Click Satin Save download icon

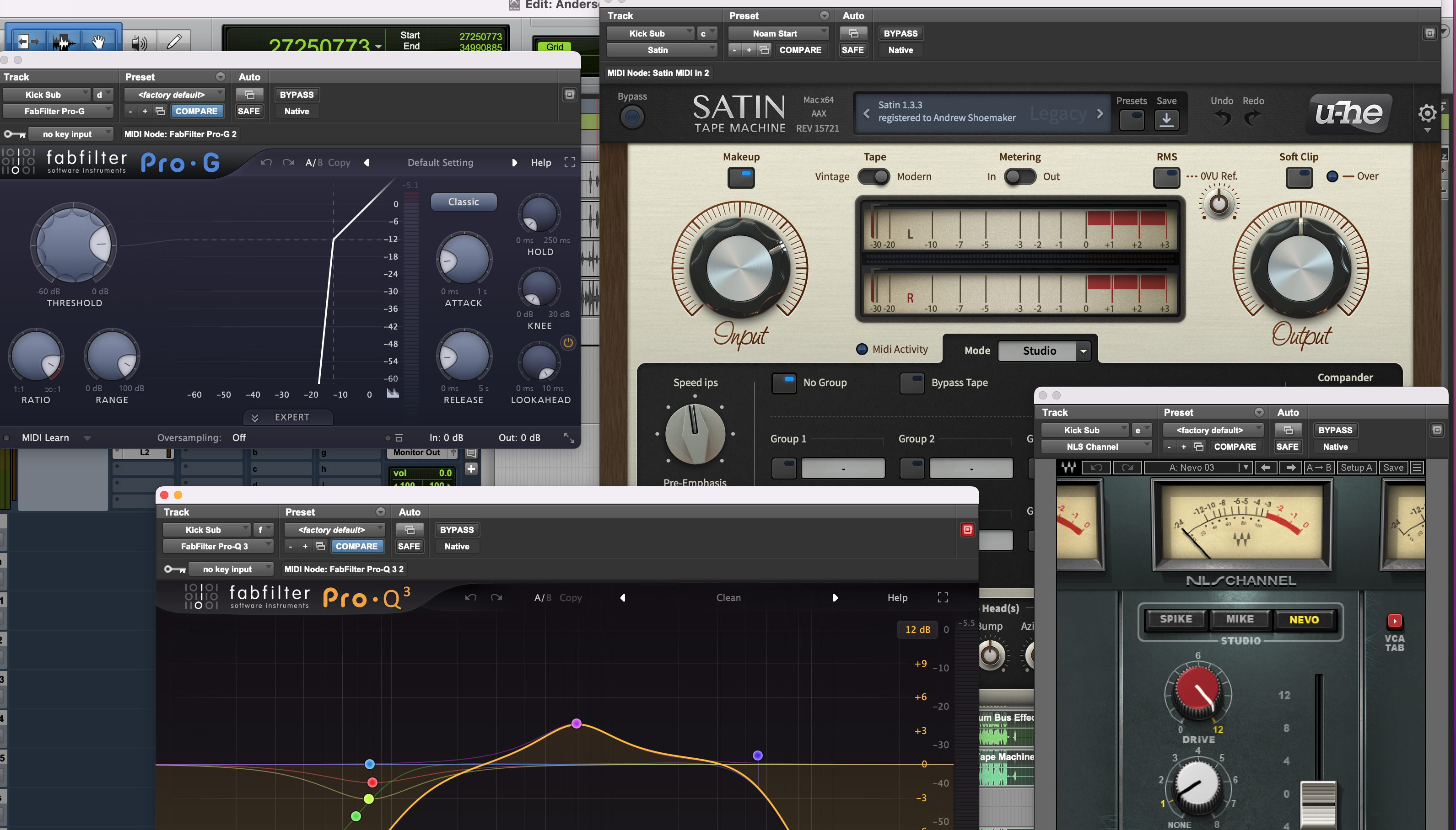(1166, 120)
